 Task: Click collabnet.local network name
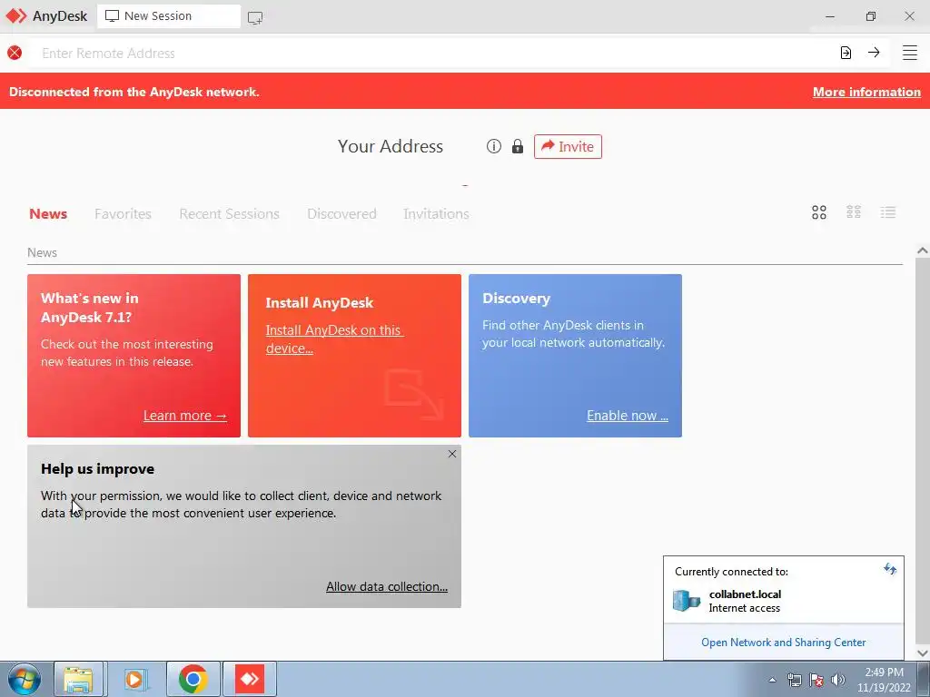coord(745,594)
